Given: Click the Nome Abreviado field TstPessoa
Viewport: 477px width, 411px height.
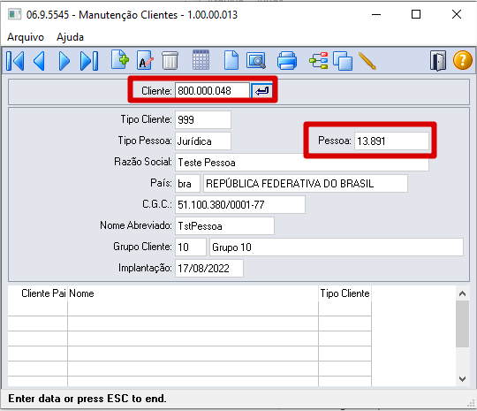Looking at the screenshot, I should point(224,226).
